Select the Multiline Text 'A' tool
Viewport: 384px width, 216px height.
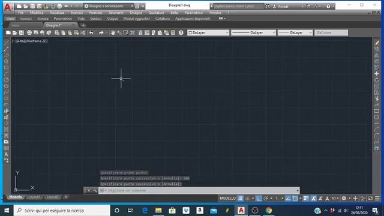7,154
